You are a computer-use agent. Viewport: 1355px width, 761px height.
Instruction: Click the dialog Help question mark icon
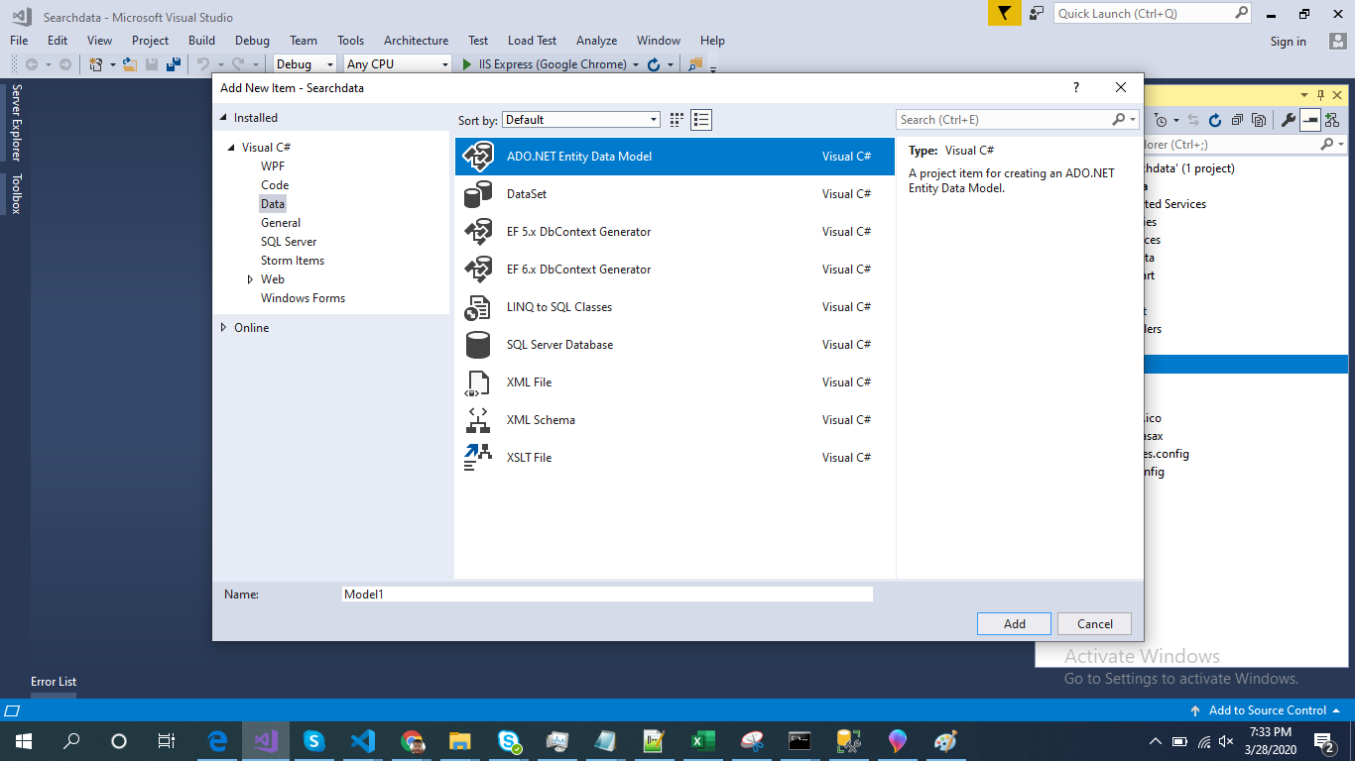[1076, 87]
